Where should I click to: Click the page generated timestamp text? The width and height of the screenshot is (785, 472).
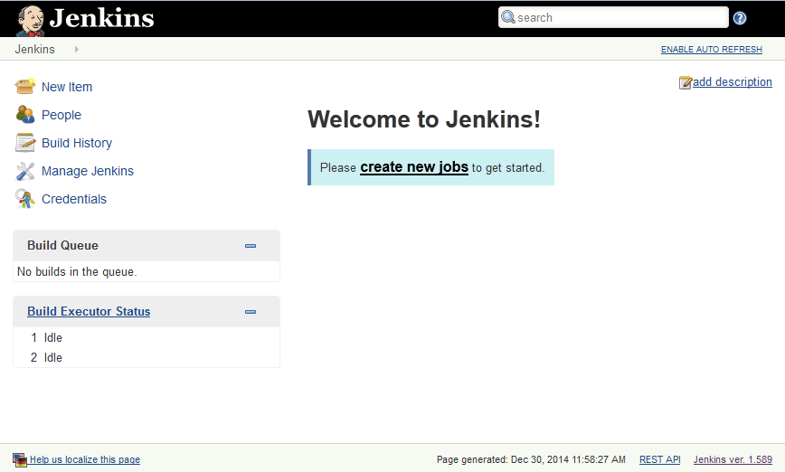coord(531,459)
